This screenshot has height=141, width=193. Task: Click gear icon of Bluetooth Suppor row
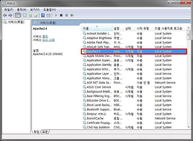coord(84,109)
